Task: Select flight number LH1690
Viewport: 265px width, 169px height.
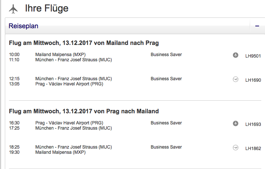Action: [x=253, y=80]
